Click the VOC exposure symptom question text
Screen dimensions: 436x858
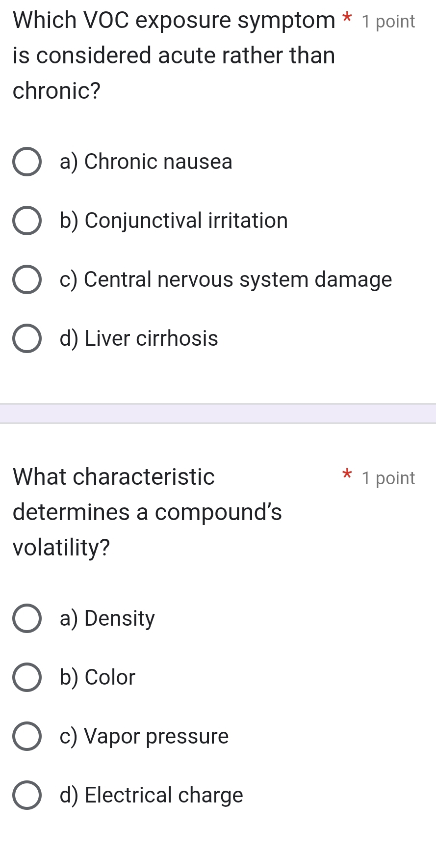coord(174,55)
